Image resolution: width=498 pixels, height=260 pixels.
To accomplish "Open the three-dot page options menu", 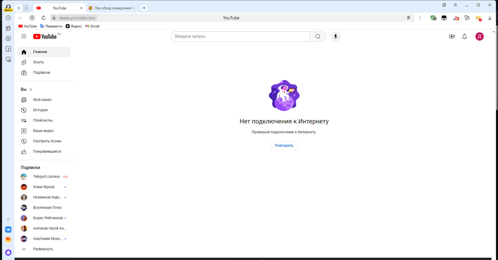I will pyautogui.click(x=420, y=18).
